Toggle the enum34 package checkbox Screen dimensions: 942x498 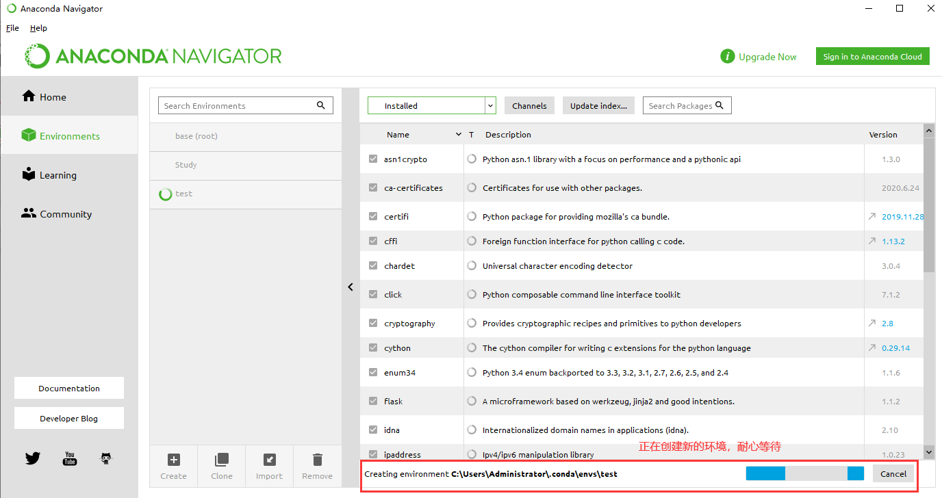pyautogui.click(x=373, y=372)
